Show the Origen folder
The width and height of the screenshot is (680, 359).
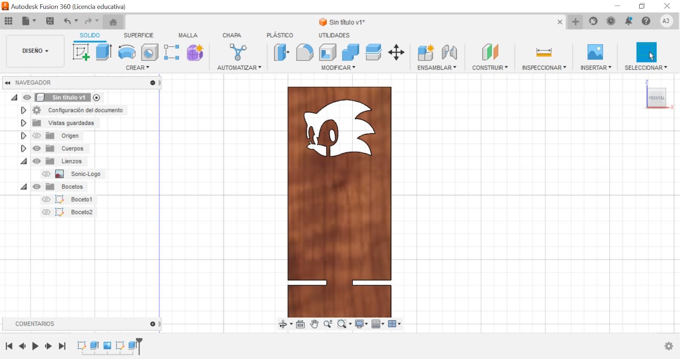pos(37,136)
